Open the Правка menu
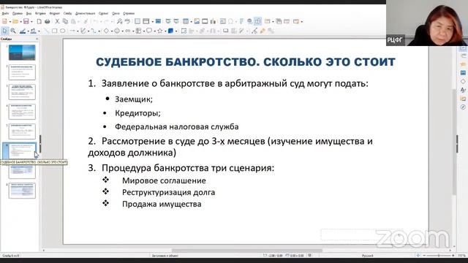 (18, 13)
